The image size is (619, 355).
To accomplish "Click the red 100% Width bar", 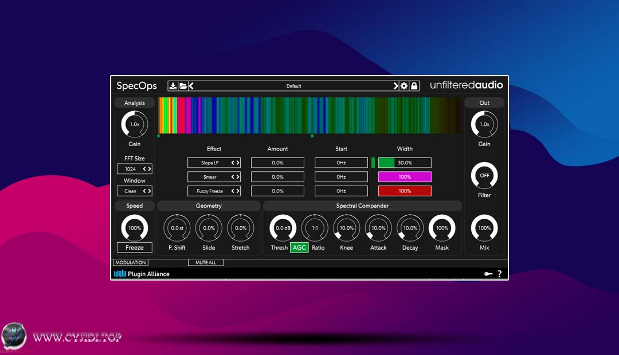I will tap(405, 191).
